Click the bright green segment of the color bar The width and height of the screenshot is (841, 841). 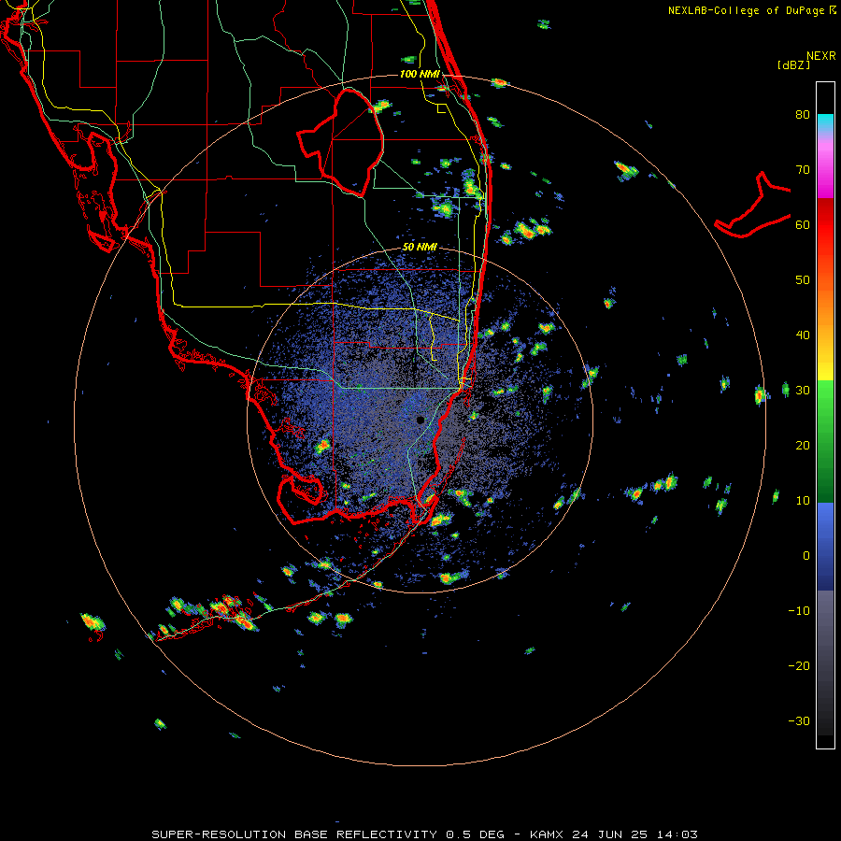(x=825, y=397)
